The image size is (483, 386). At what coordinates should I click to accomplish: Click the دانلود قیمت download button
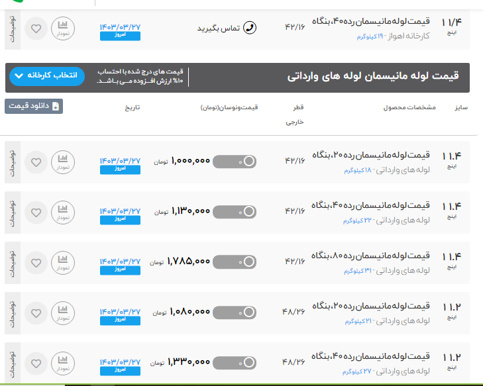tap(34, 106)
